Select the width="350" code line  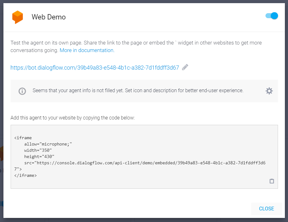[38, 150]
